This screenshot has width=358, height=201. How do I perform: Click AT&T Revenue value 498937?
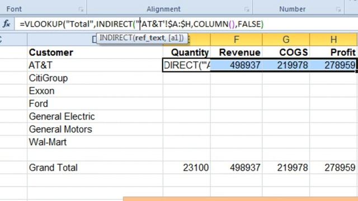click(x=236, y=65)
